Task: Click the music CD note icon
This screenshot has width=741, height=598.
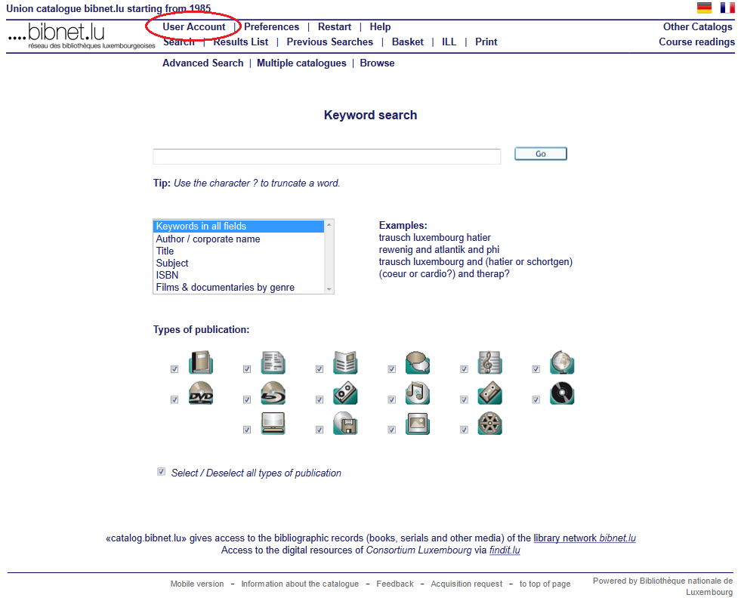Action: pyautogui.click(x=418, y=393)
